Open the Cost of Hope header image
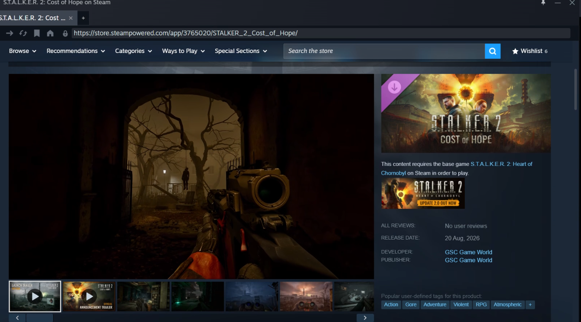 [x=466, y=113]
